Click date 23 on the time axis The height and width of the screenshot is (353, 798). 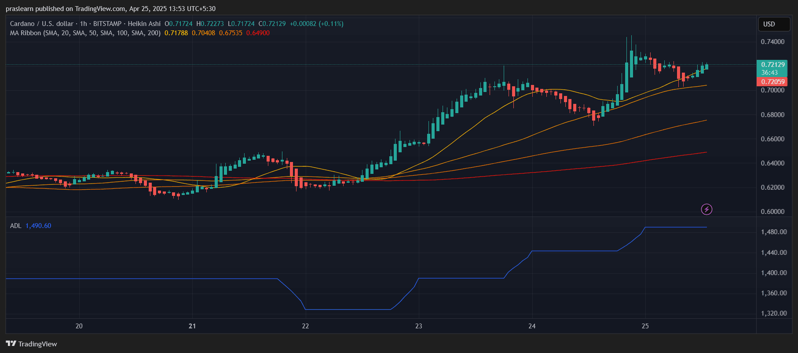[x=419, y=326]
